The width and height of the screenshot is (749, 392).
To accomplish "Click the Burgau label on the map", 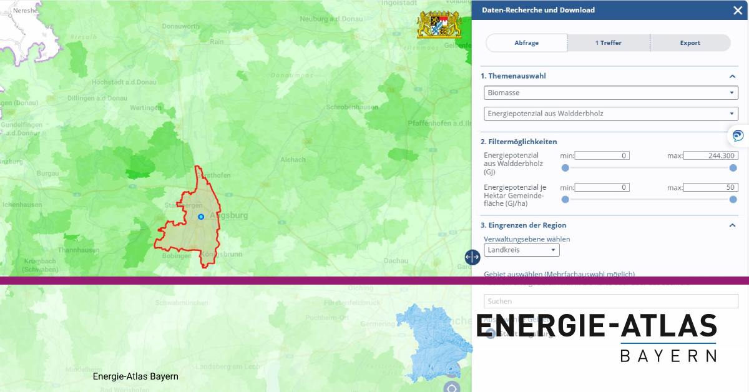I will [47, 172].
